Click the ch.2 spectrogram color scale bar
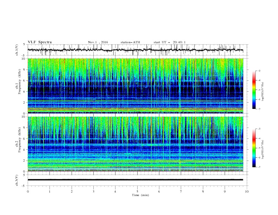278x215 pixels. (x=254, y=148)
